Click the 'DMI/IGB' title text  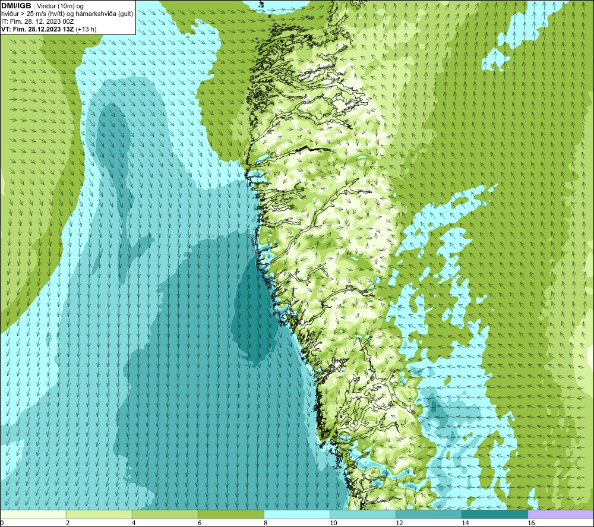tap(16, 6)
